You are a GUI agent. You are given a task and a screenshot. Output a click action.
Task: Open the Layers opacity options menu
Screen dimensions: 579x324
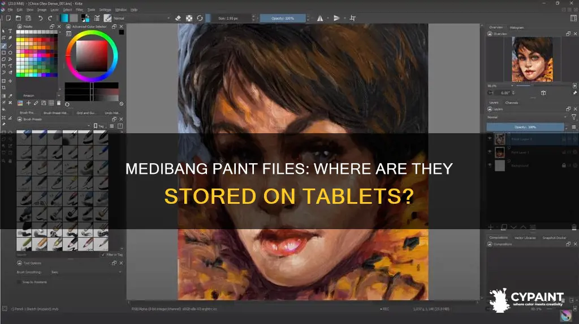(574, 127)
